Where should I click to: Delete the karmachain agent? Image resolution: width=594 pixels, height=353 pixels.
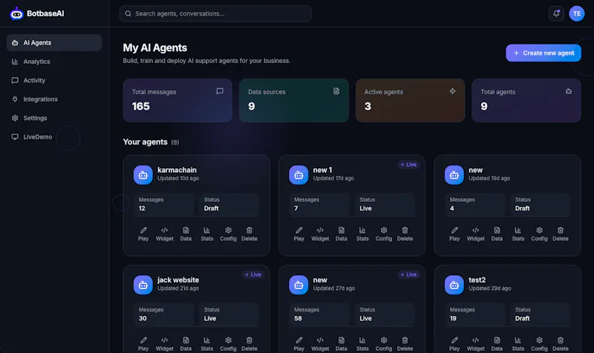pos(249,234)
